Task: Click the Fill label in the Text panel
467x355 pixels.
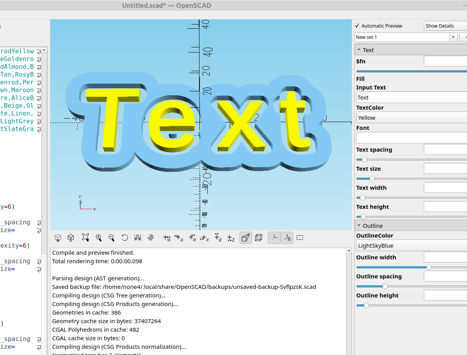Action: (x=360, y=79)
